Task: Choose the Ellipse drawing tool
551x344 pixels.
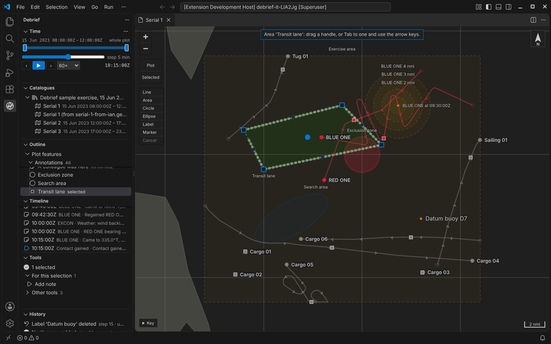Action: (x=152, y=116)
